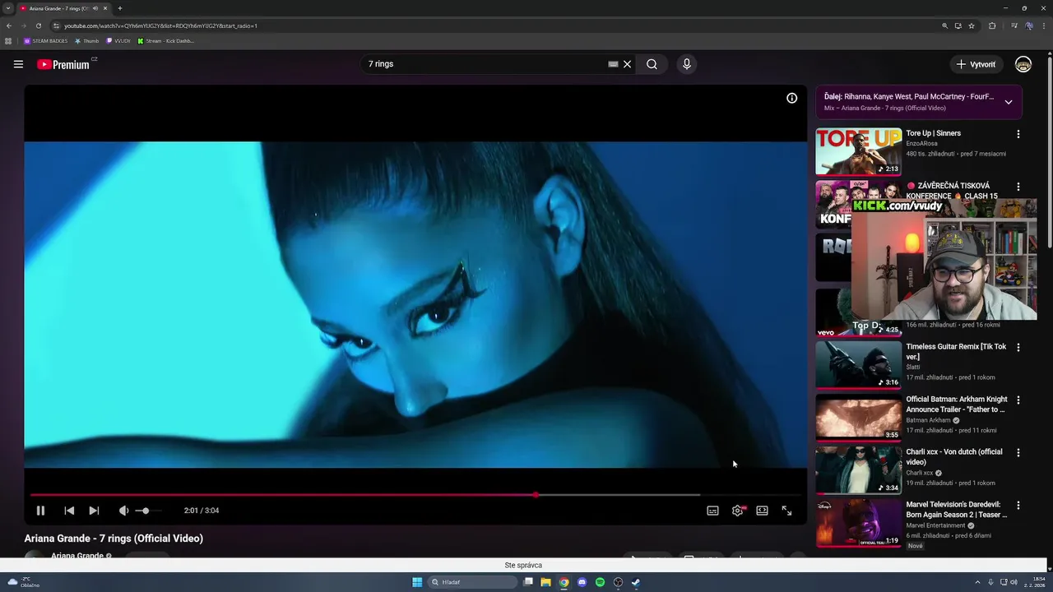Open the account avatar menu
1053x592 pixels.
click(x=1023, y=64)
